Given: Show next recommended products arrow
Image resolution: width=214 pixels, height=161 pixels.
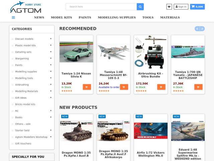Looking at the screenshot, I should [202, 29].
